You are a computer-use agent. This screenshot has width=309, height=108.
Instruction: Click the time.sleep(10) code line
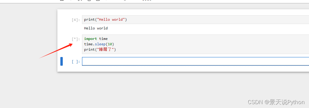[99, 44]
